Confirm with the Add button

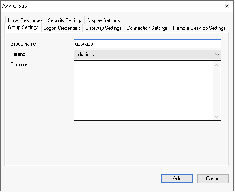[177, 179]
